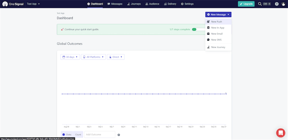Click the plus icon on New Message
The width and height of the screenshot is (288, 140).
click(x=209, y=14)
